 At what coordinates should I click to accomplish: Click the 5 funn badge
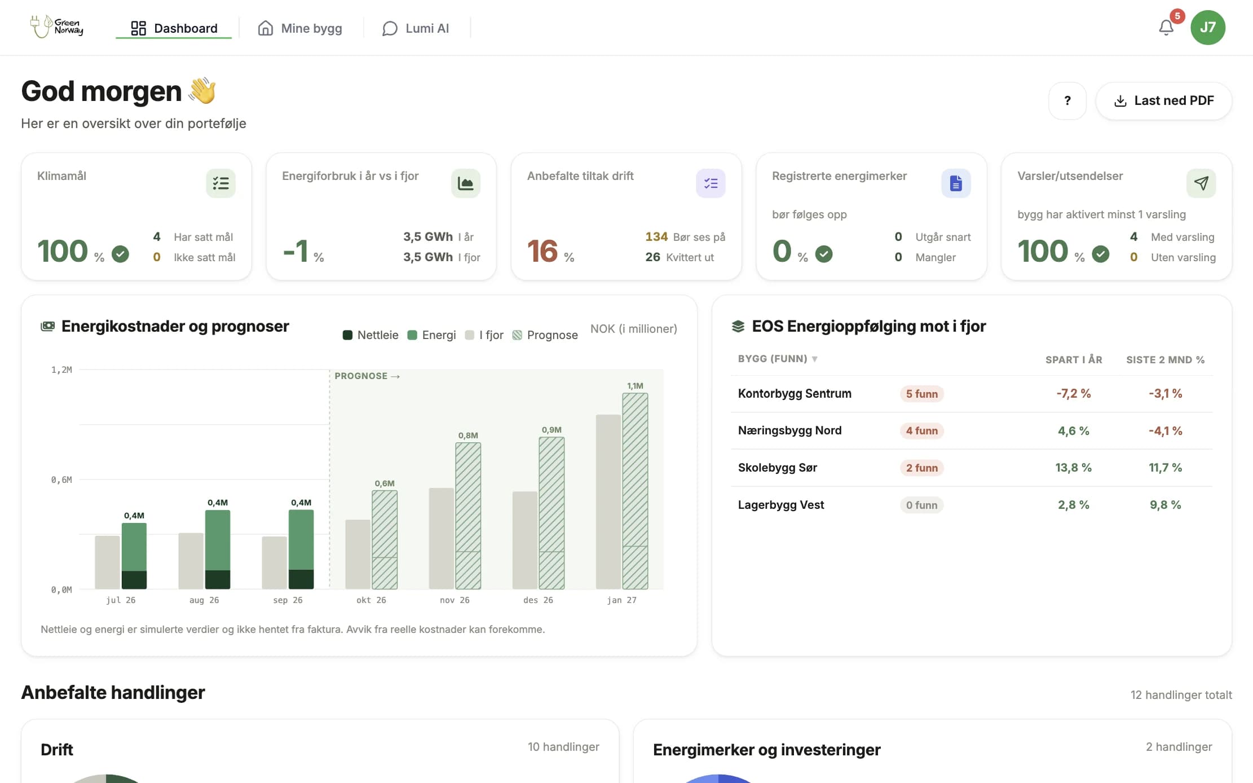[921, 394]
